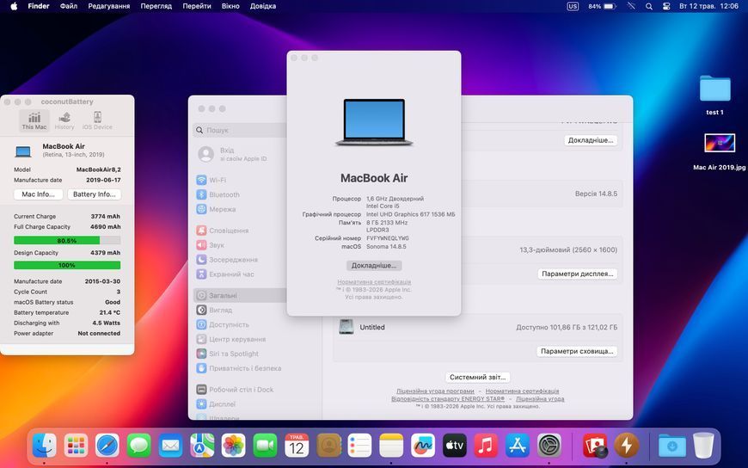748x468 pixels.
Task: Open Messages in the Dock
Action: (x=138, y=446)
